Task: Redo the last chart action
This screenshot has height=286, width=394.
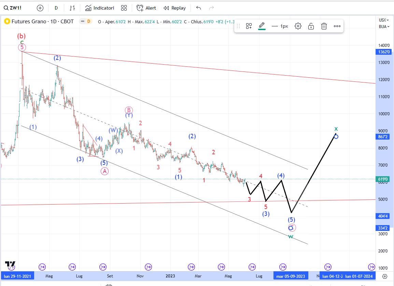Action: click(212, 8)
